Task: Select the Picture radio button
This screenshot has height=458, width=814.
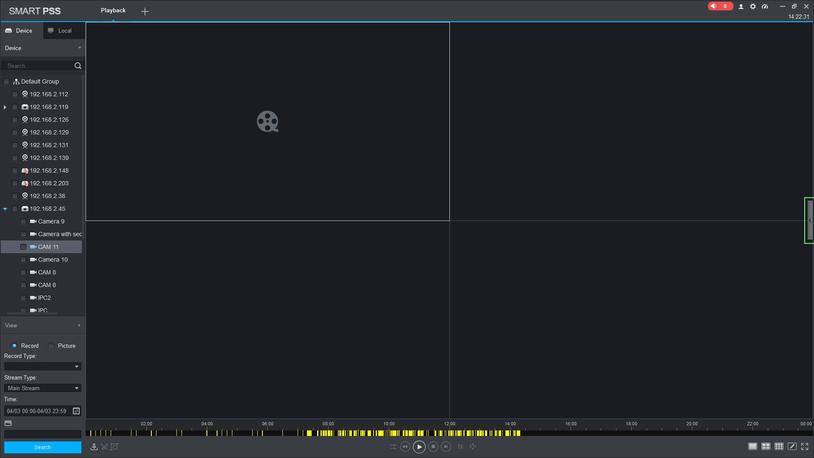Action: (x=51, y=346)
